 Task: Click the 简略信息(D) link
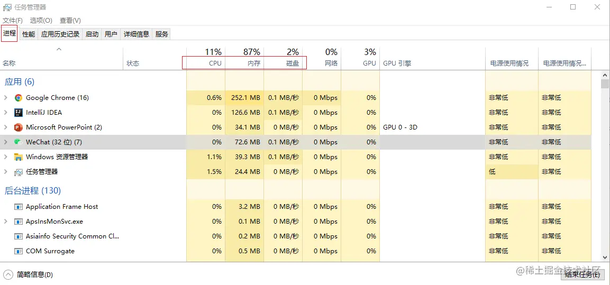[35, 275]
